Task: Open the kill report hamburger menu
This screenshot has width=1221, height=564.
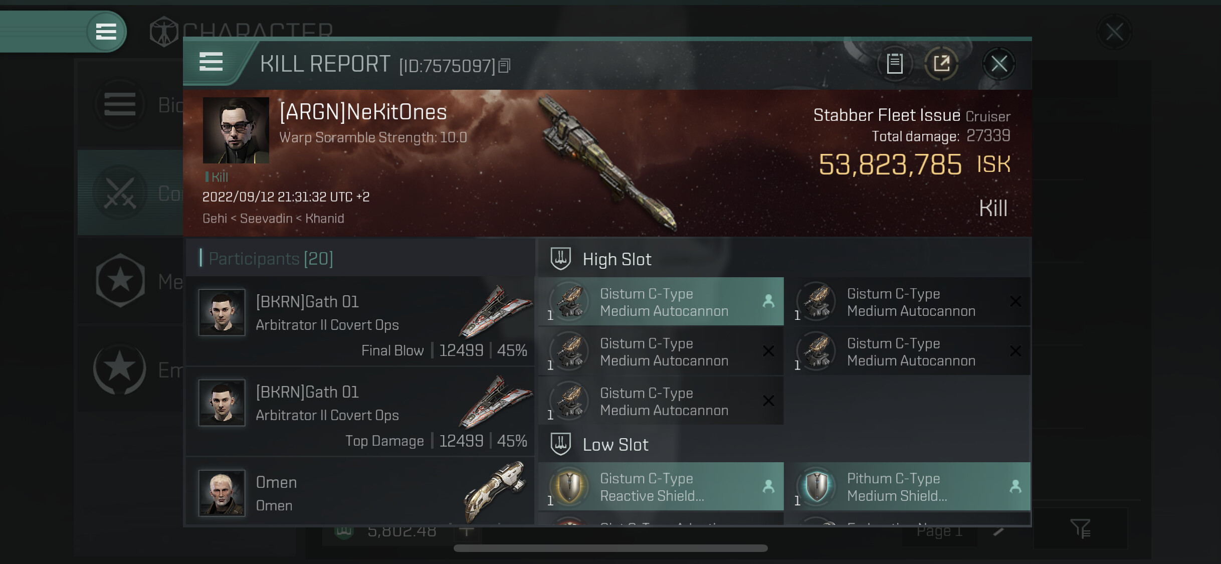Action: (211, 62)
